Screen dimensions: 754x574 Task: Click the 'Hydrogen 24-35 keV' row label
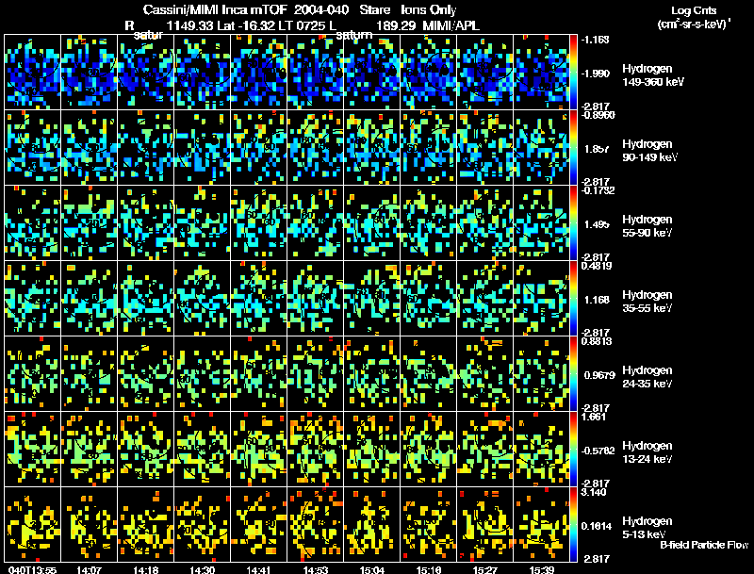tap(647, 377)
